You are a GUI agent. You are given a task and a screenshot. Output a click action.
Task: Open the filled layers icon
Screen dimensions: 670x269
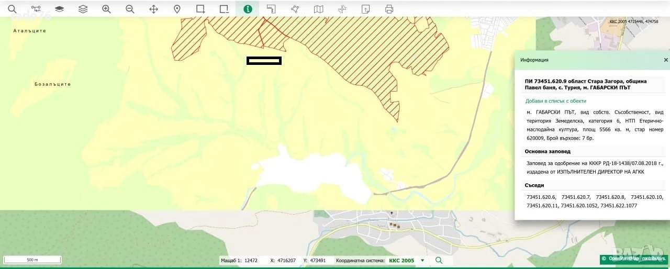(x=59, y=9)
